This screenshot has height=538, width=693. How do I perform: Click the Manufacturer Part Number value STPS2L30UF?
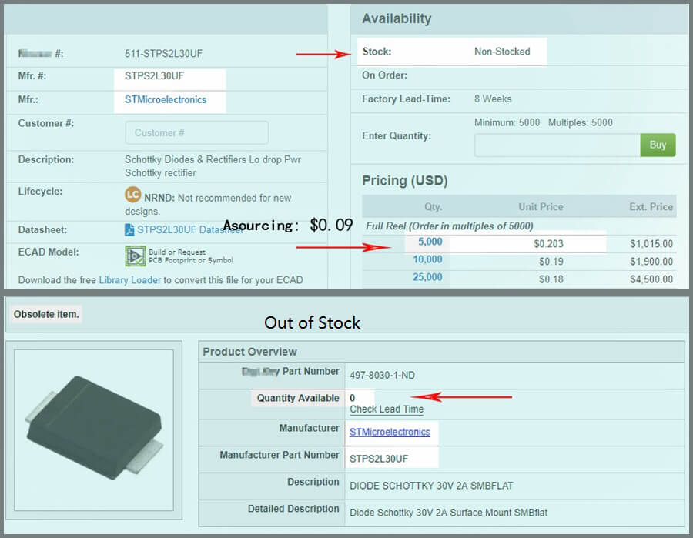coord(379,459)
